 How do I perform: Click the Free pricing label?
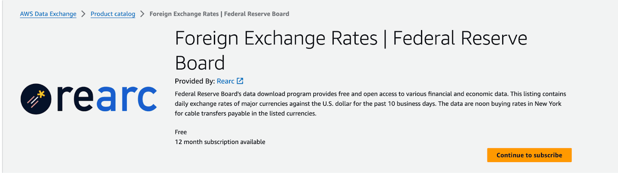(181, 132)
